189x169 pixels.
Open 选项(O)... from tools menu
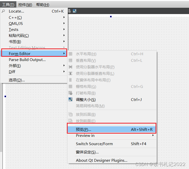click(34, 80)
